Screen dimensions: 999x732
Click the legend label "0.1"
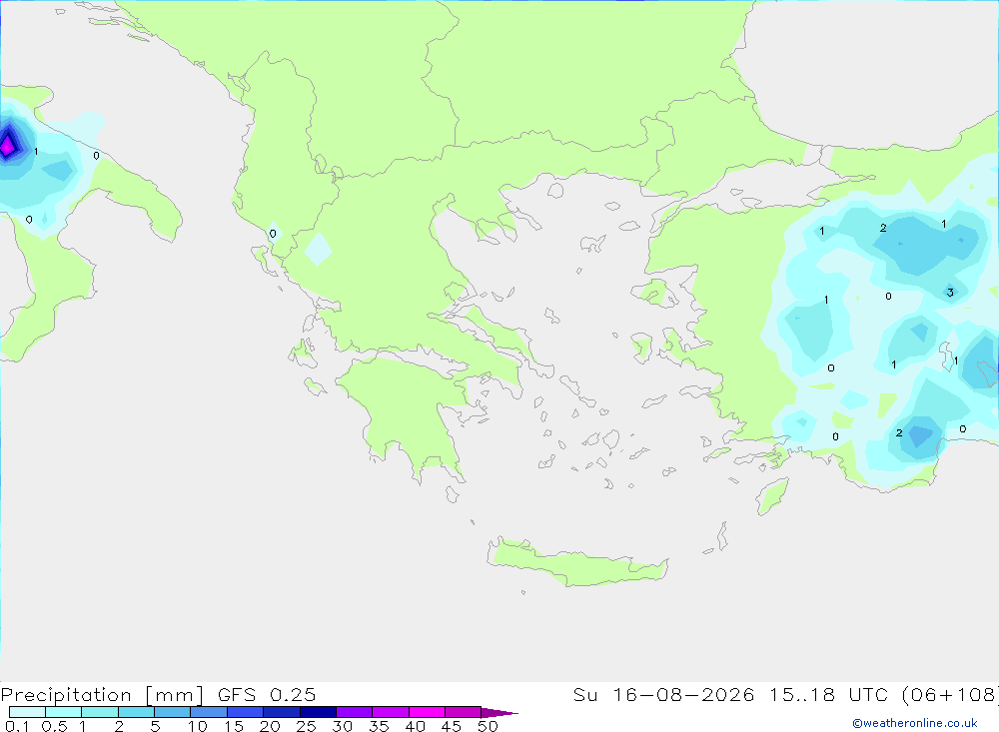17,726
